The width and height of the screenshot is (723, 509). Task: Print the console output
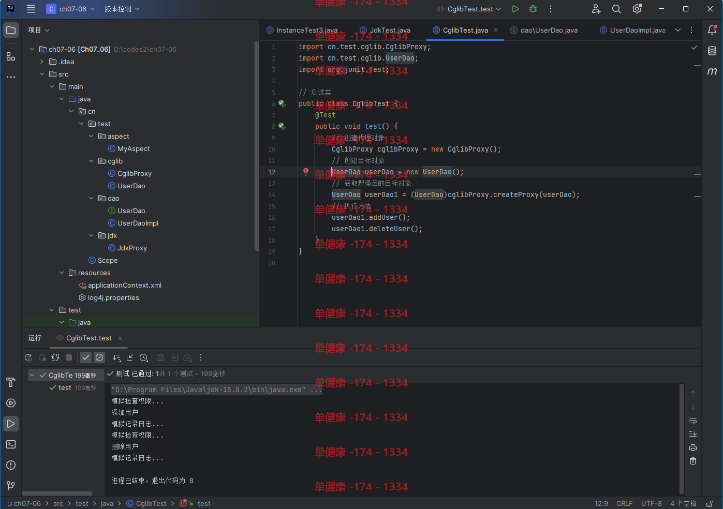point(693,447)
